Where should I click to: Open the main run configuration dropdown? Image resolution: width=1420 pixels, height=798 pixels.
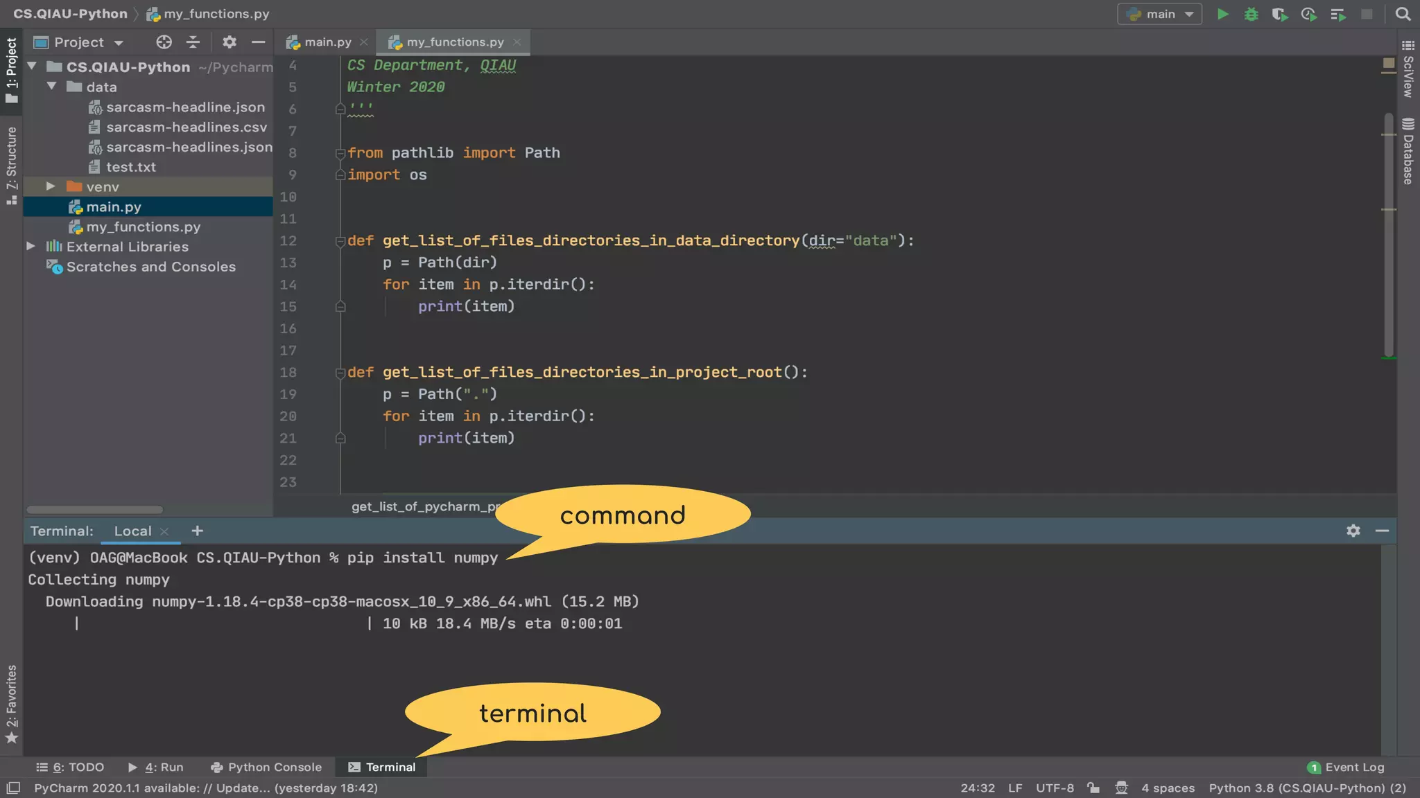tap(1160, 14)
